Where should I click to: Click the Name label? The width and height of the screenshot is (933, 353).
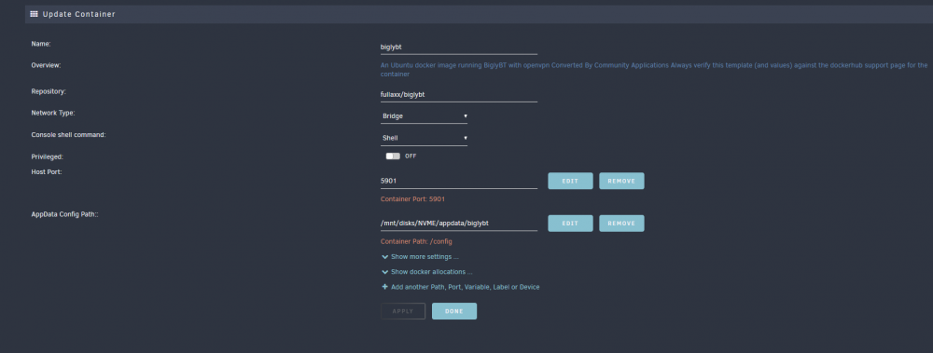pyautogui.click(x=41, y=44)
